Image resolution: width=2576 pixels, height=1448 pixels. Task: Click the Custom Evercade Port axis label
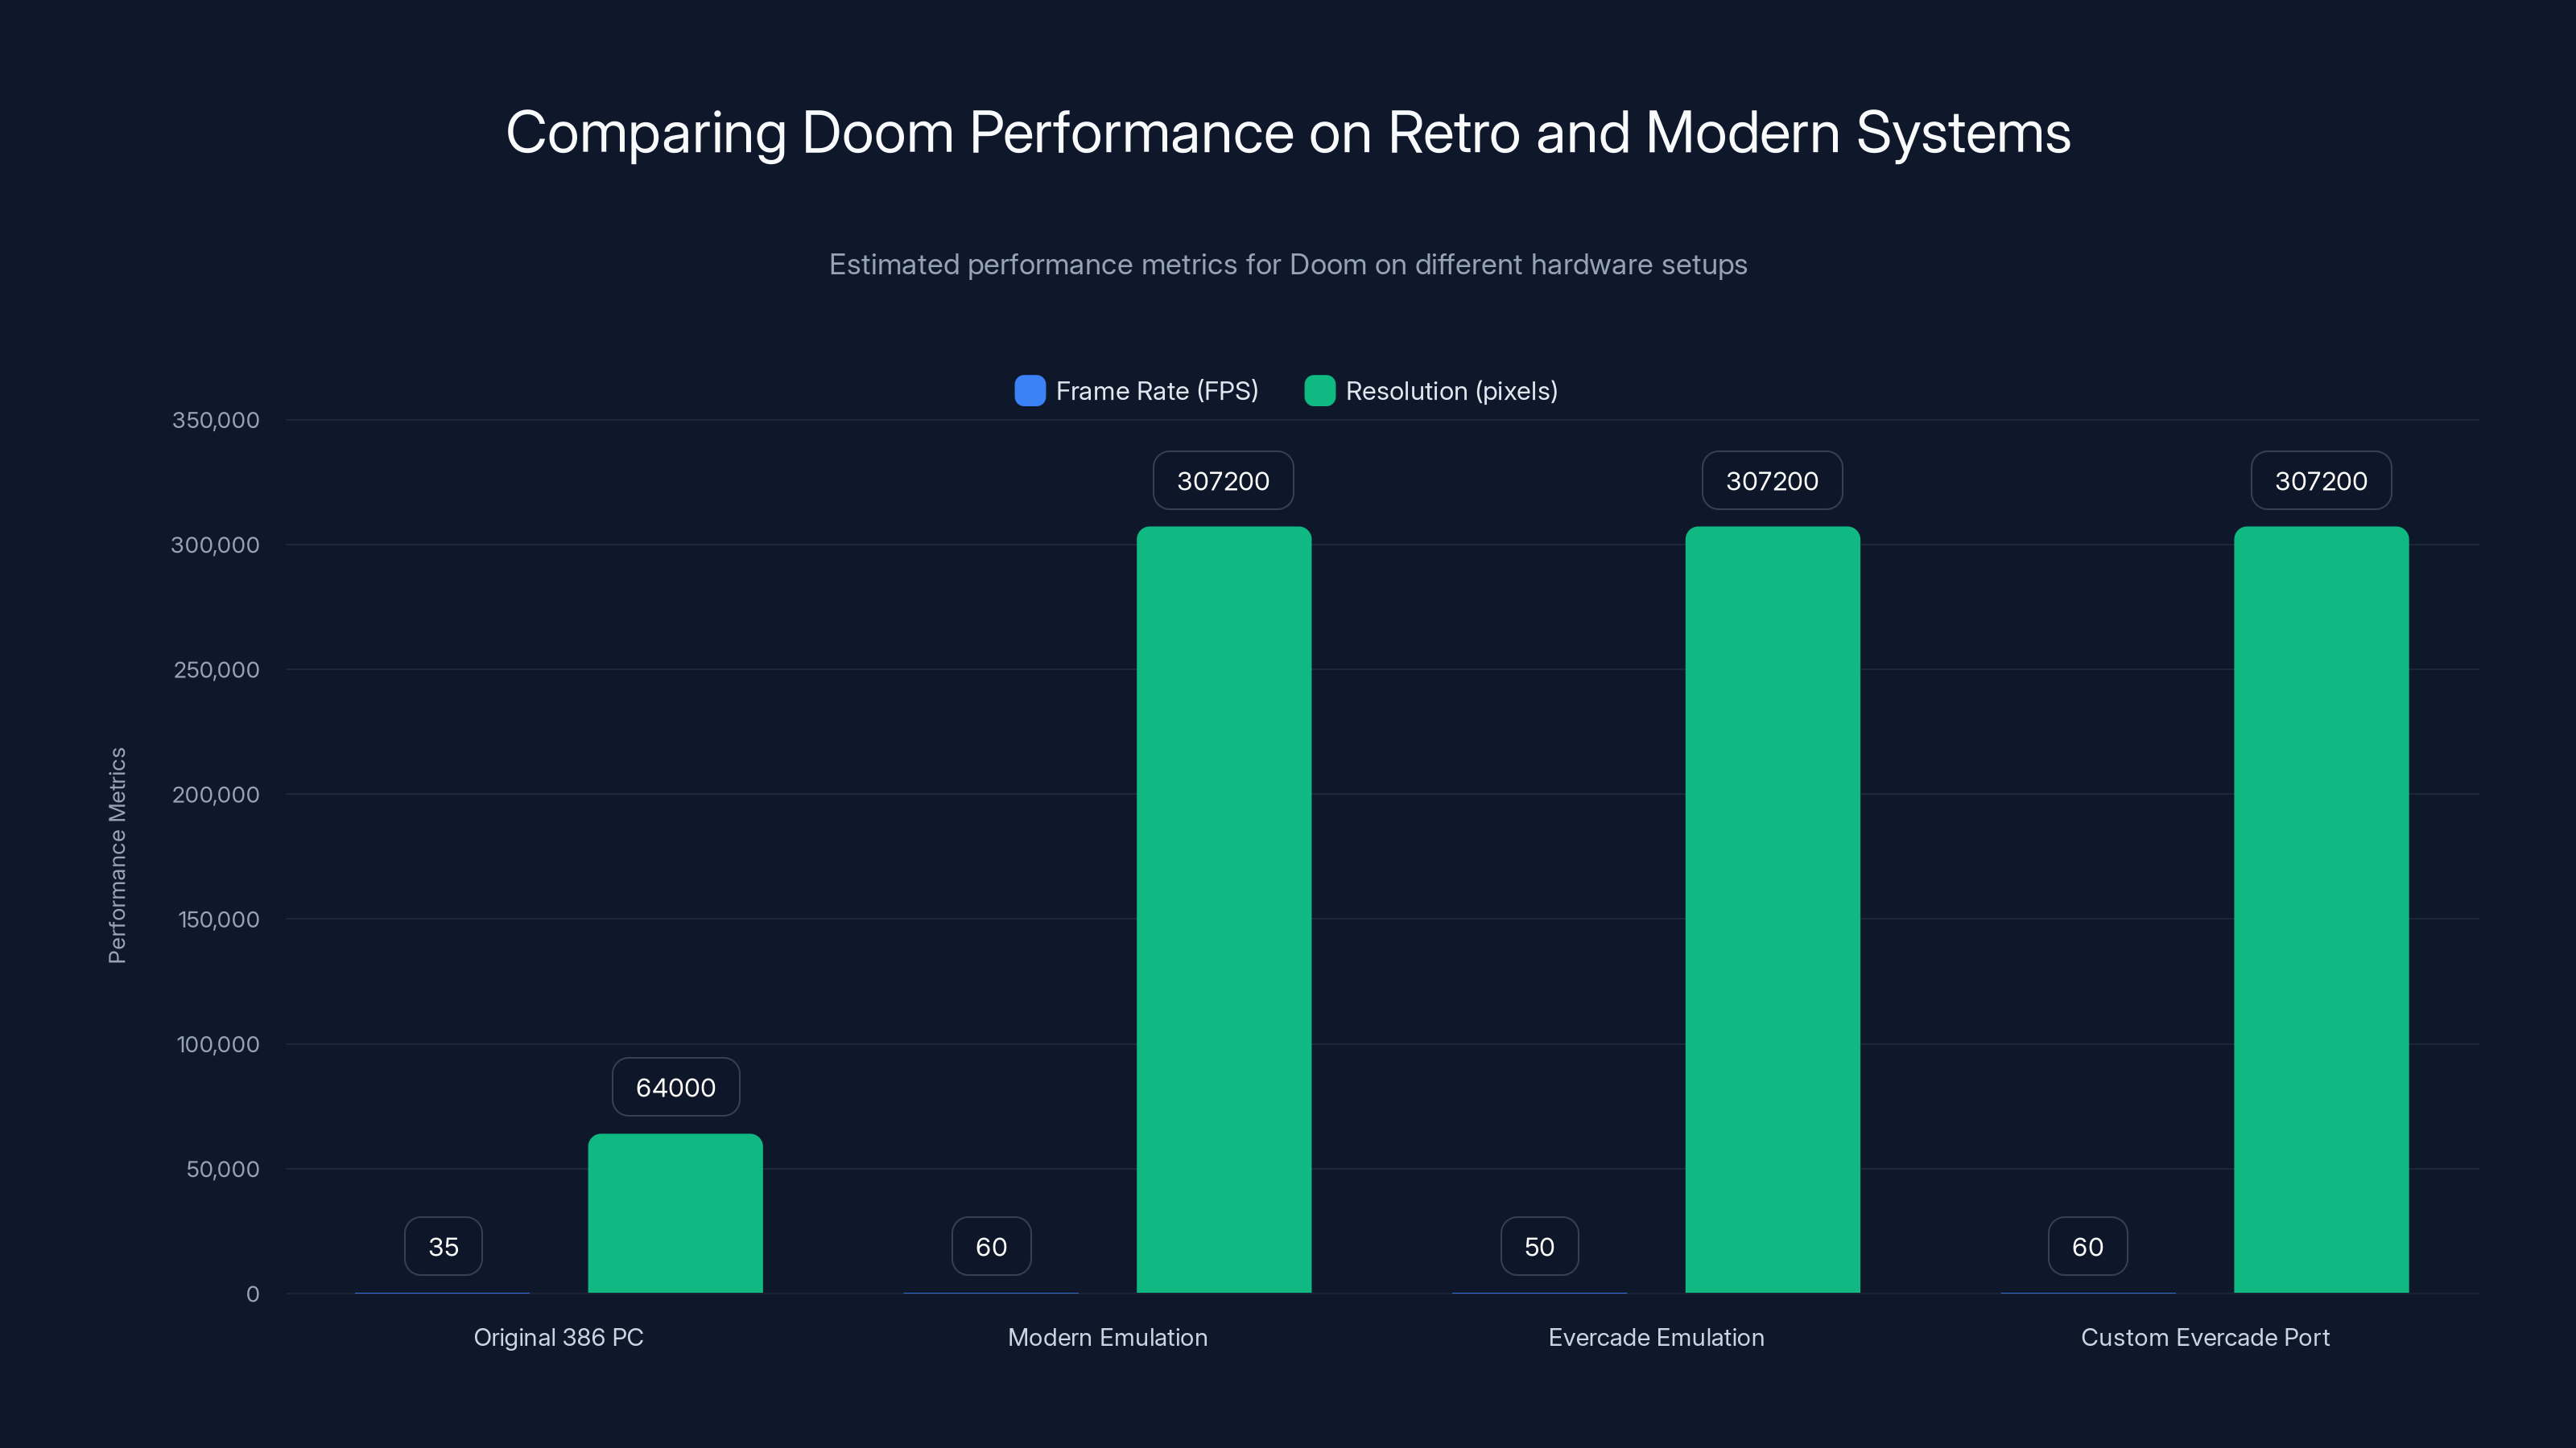(2203, 1337)
